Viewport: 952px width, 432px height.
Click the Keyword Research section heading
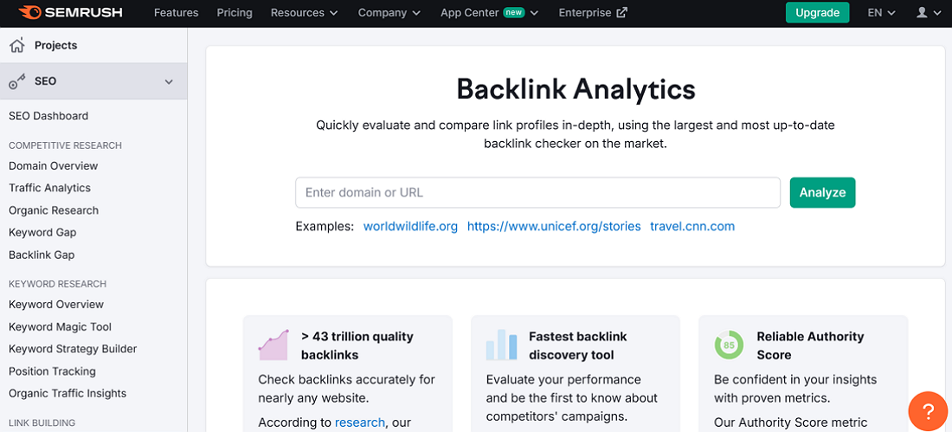(x=58, y=284)
